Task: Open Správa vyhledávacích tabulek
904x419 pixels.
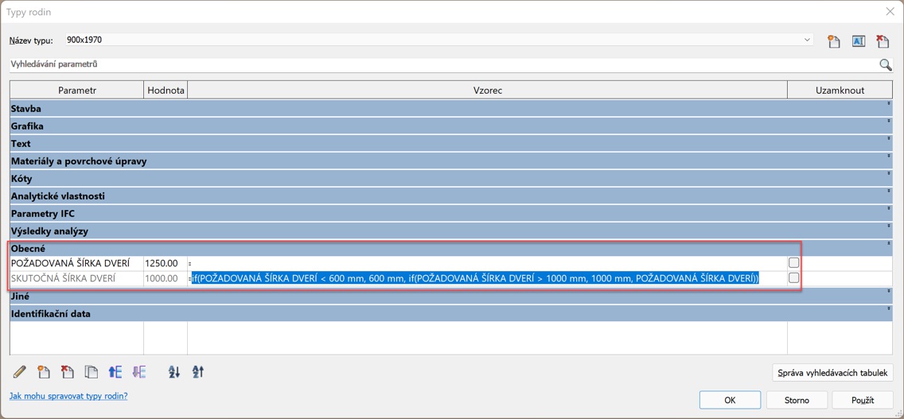Action: coord(832,373)
